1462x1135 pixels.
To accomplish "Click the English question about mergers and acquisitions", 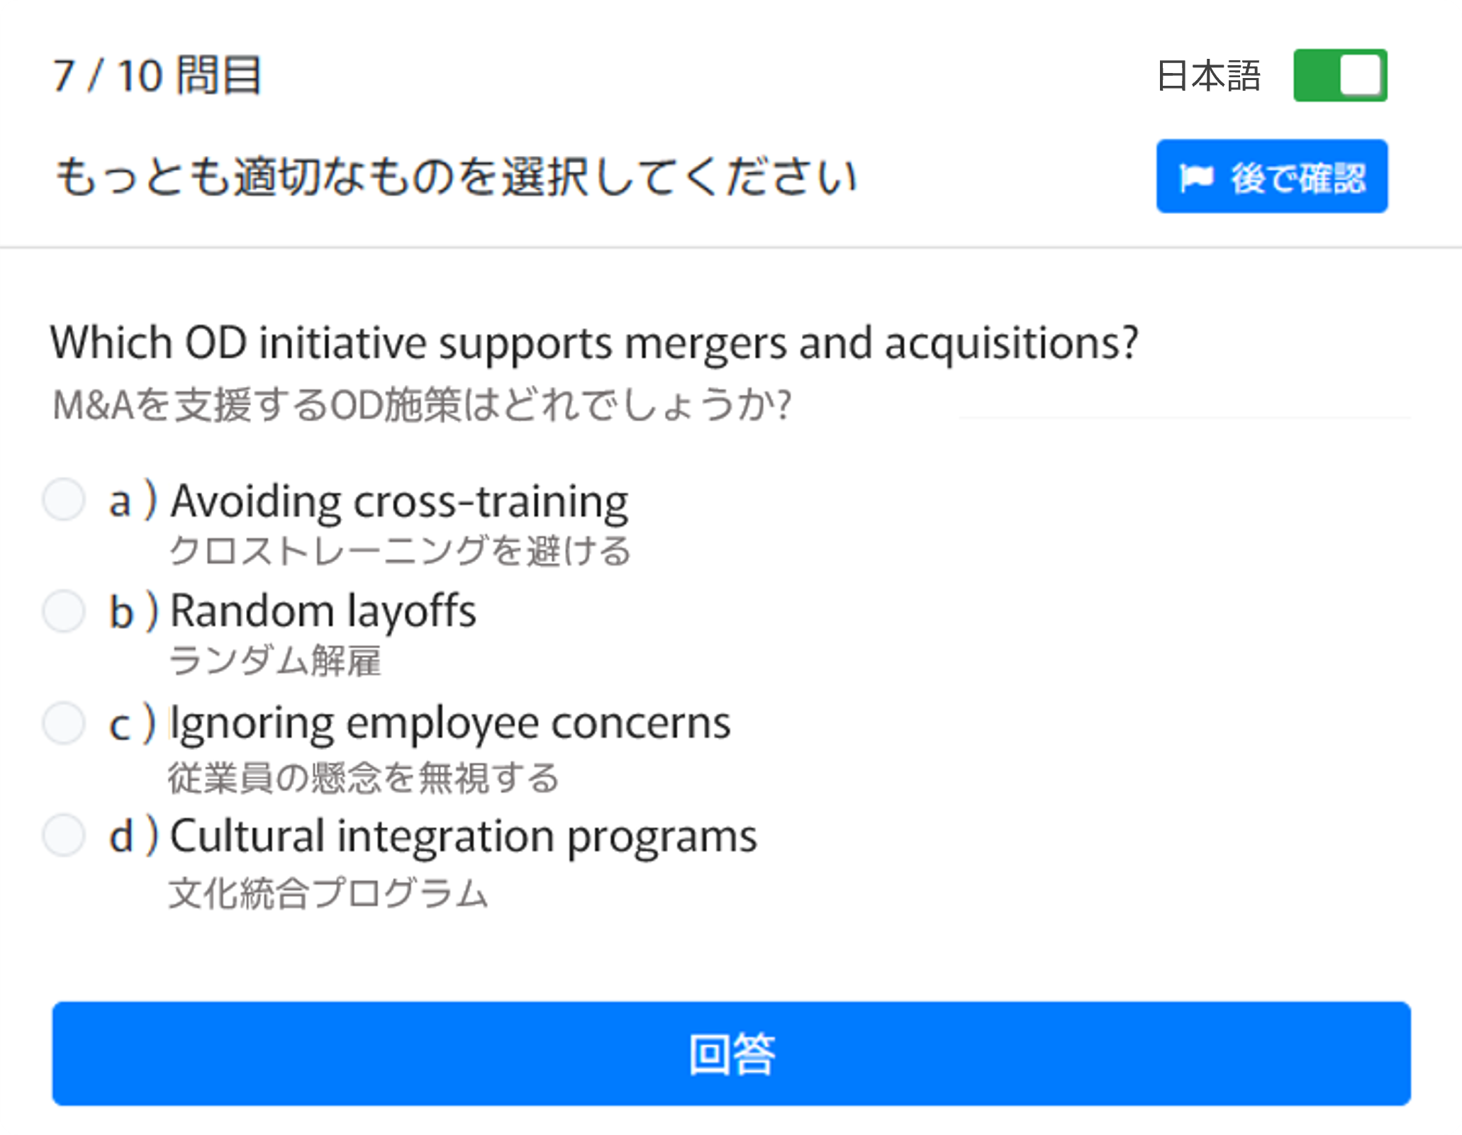I will (594, 343).
